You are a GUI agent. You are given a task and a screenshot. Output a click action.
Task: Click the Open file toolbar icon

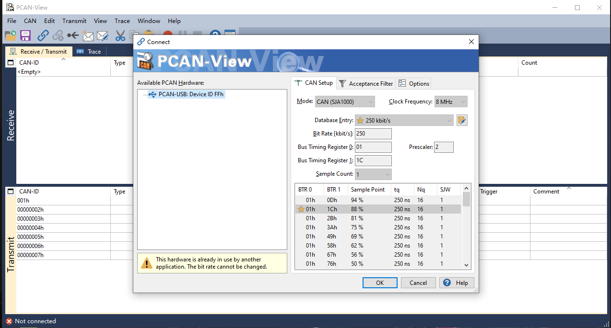(x=11, y=35)
